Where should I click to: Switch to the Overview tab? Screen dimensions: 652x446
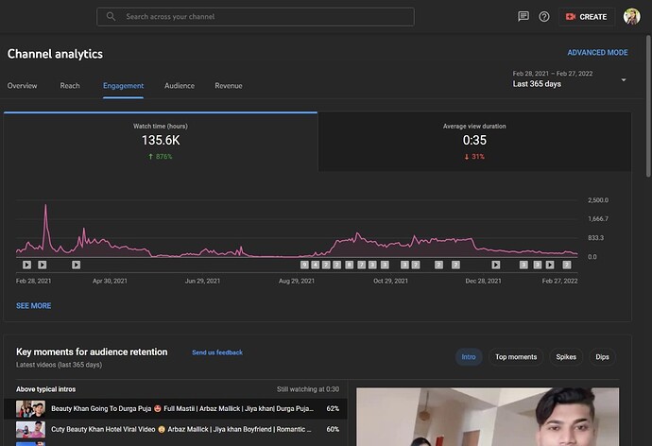pos(23,86)
